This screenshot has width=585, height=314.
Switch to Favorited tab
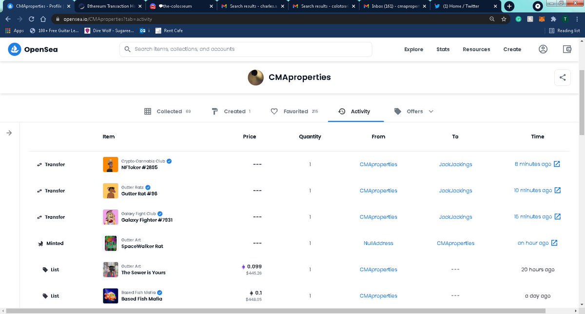(x=294, y=111)
